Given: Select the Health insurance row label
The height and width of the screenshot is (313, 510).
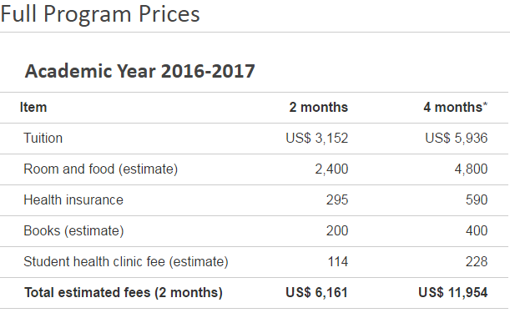Looking at the screenshot, I should tap(73, 200).
